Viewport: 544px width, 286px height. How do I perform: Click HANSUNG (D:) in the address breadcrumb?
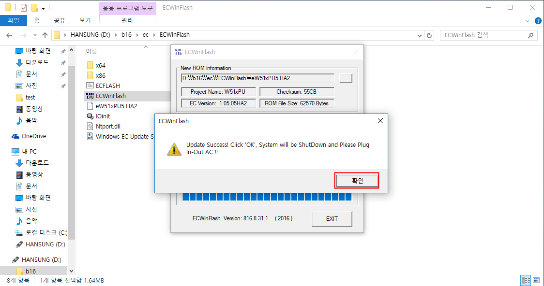pos(90,35)
